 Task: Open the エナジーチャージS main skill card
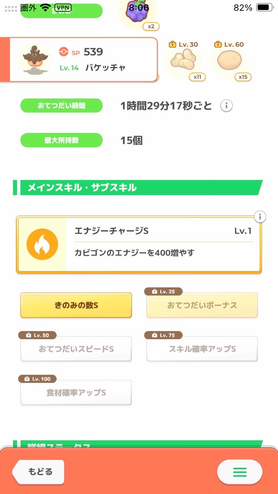pyautogui.click(x=163, y=245)
